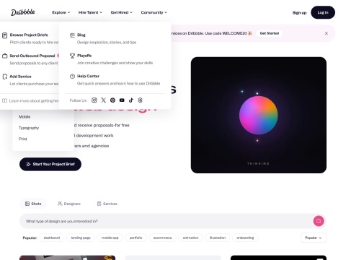Click the Log in button
Screen dimensions: 346x260
(x=323, y=12)
